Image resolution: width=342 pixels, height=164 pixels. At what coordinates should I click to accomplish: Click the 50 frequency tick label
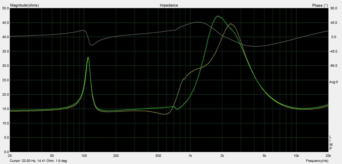pyautogui.click(x=52, y=156)
